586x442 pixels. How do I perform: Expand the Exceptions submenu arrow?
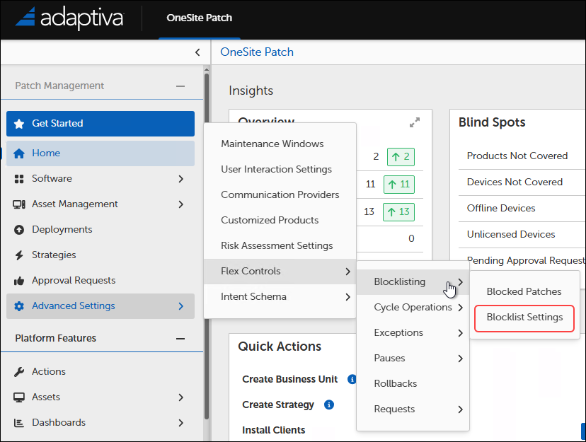tap(461, 333)
